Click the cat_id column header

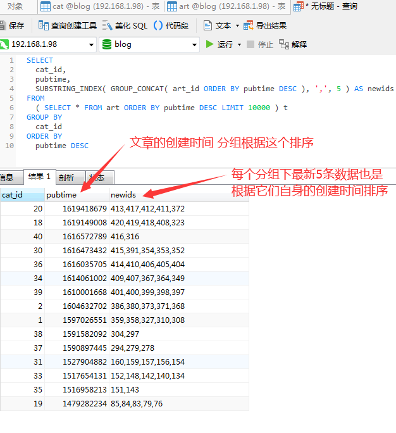(x=22, y=195)
